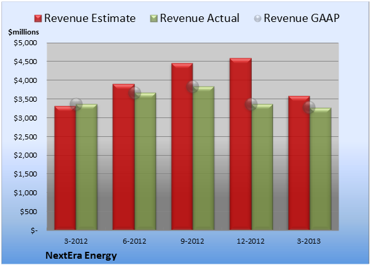This screenshot has width=370, height=265.
Task: Click the $4,000 axis value
Action: point(25,80)
